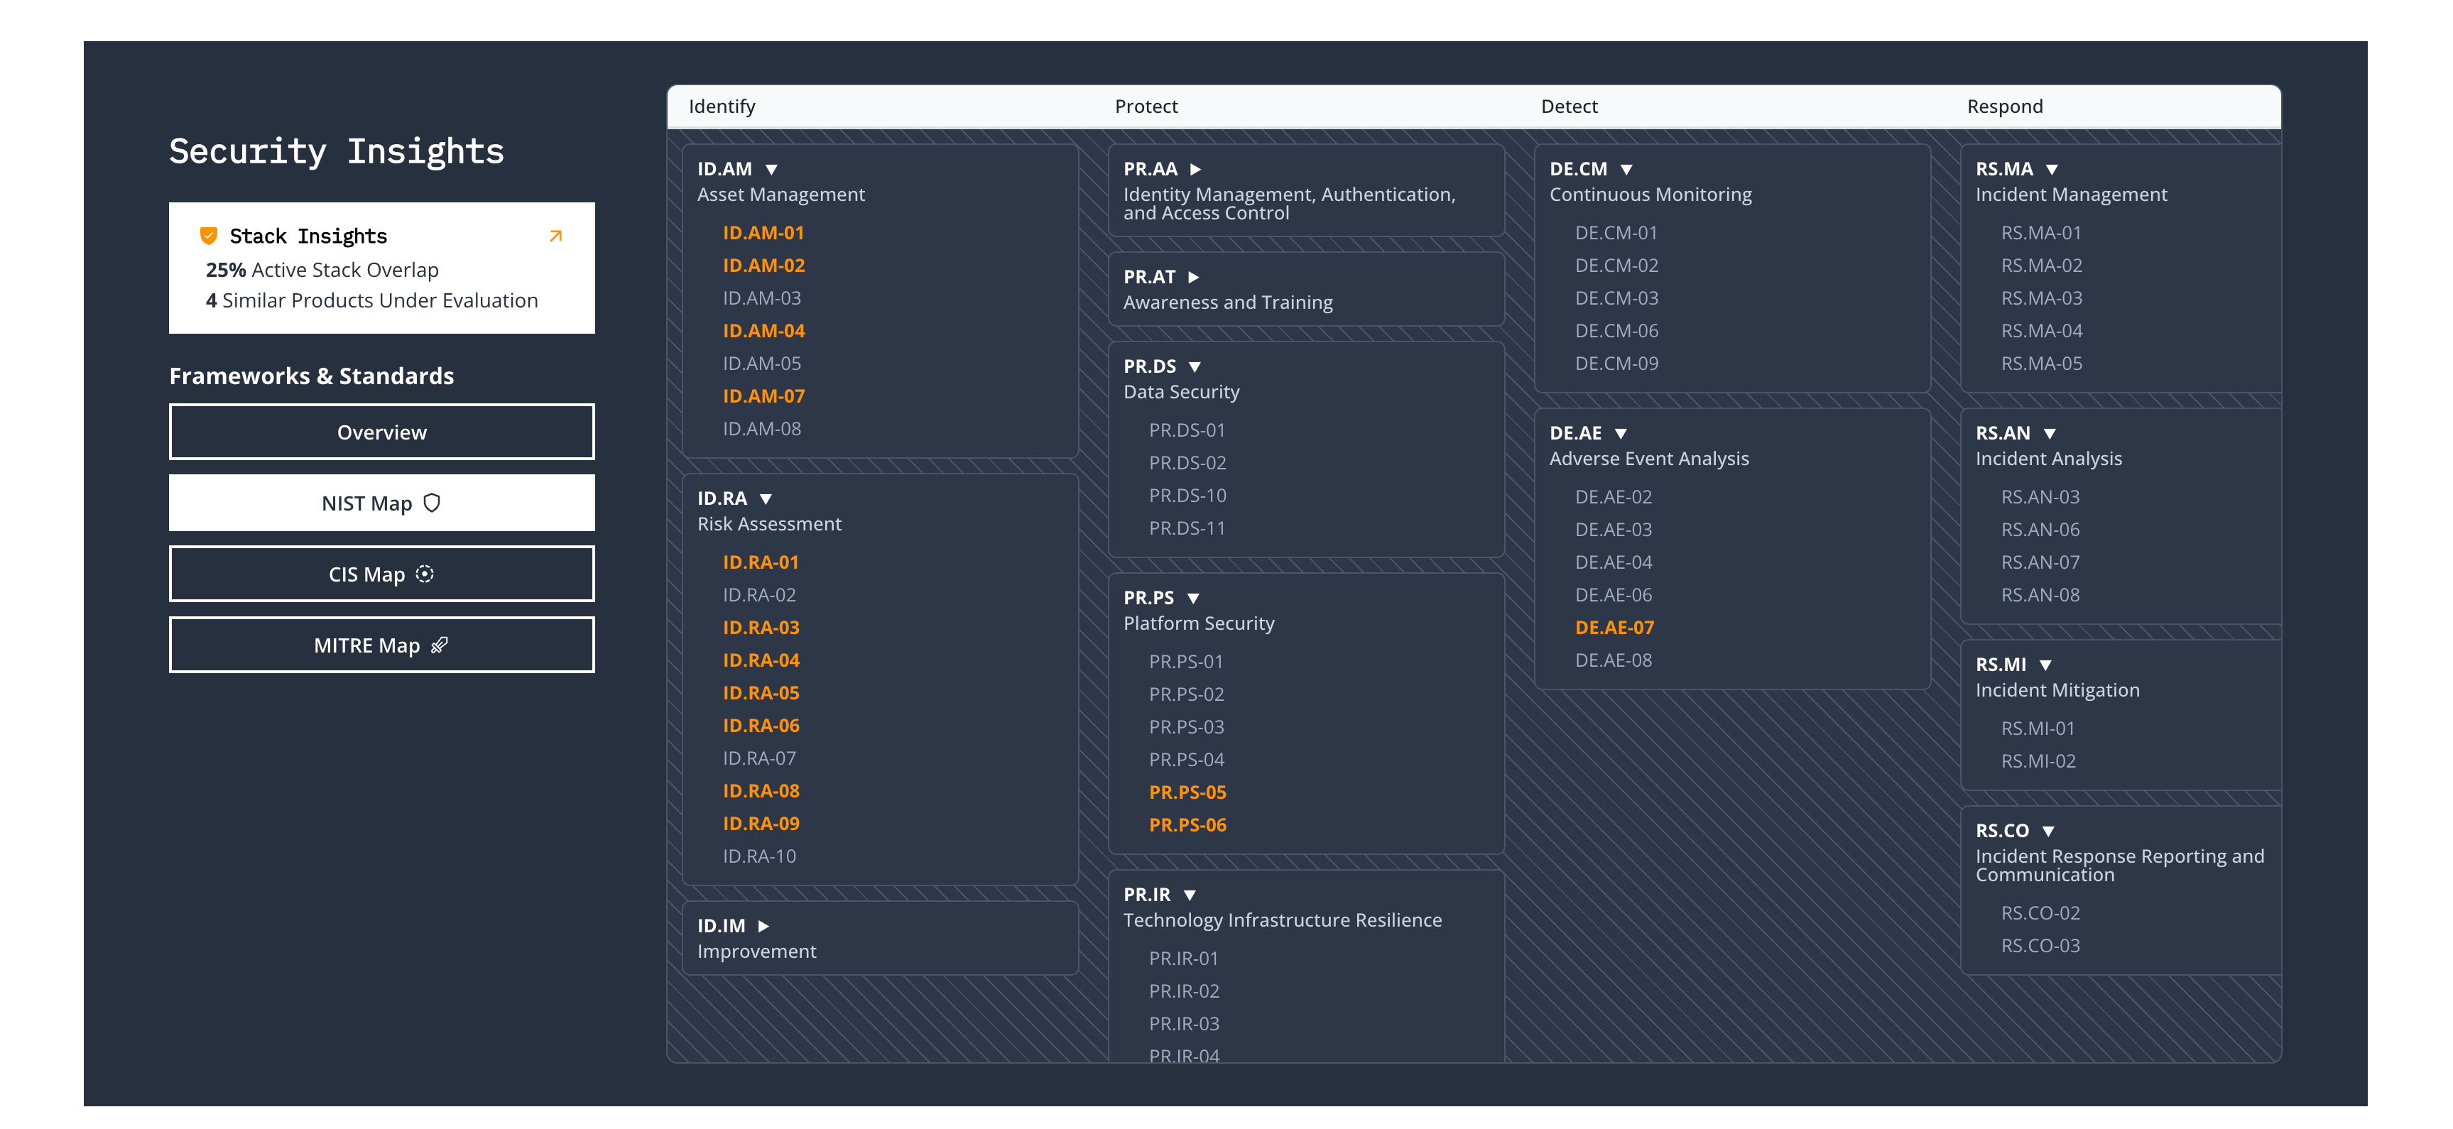Viewport: 2453px width, 1129px height.
Task: Select the Detect column header
Action: (x=1568, y=107)
